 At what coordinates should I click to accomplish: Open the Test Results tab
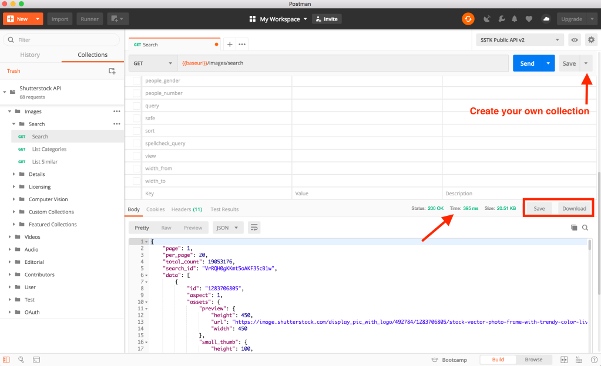[x=224, y=209]
